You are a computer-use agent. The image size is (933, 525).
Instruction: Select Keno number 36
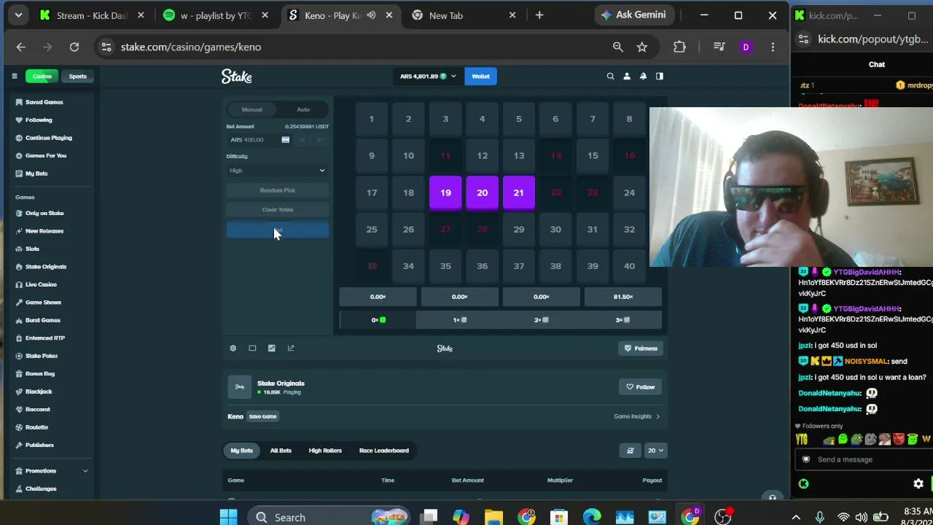(x=482, y=266)
